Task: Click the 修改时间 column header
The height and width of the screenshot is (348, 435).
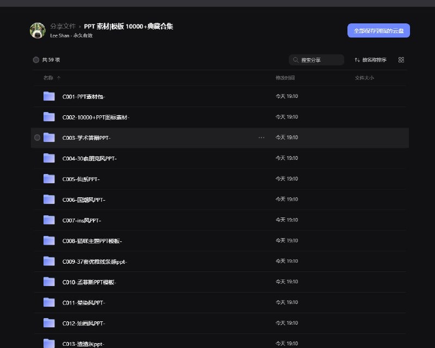Action: (285, 77)
